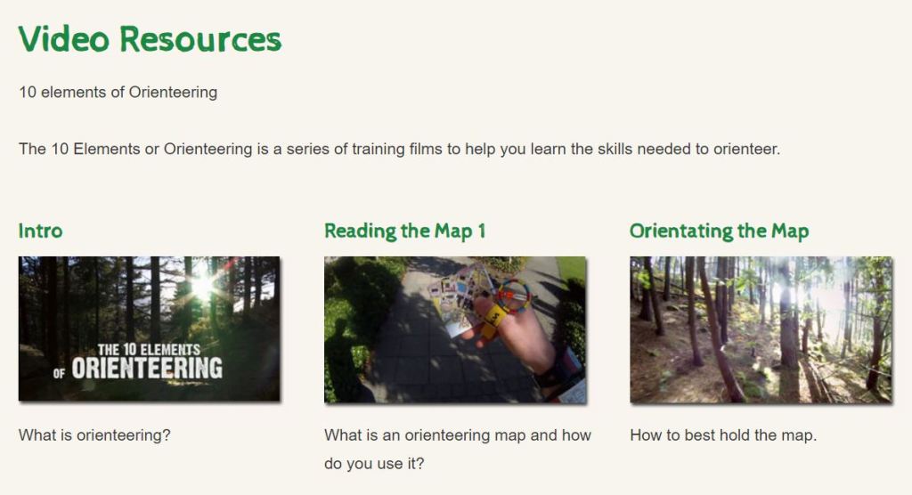The width and height of the screenshot is (912, 495).
Task: Open the Reading the Map 1 heading link
Action: click(404, 231)
